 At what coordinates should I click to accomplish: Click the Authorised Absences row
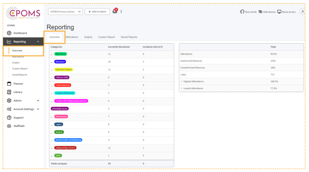pos(241,61)
